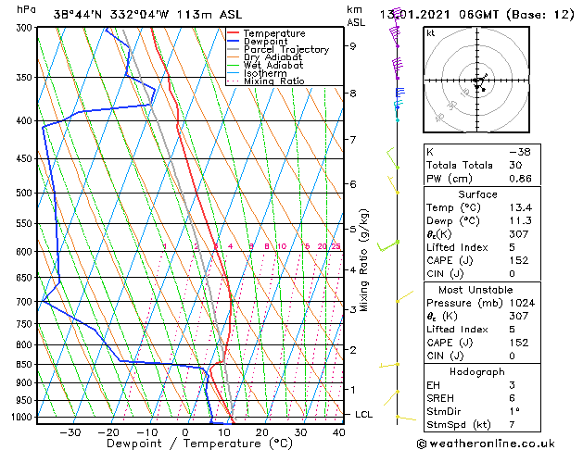Click the pink "25" mixing ratio label
The image size is (583, 450).
(336, 246)
